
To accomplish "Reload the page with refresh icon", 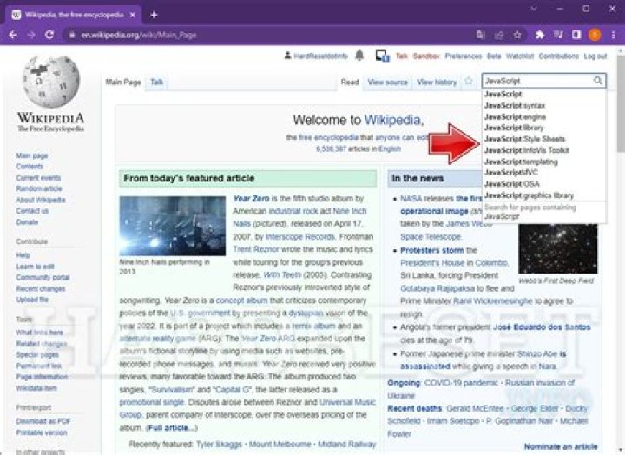I will coord(49,35).
